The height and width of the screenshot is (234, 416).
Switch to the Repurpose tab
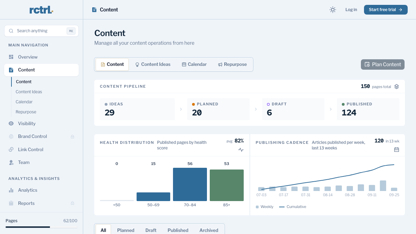(x=232, y=64)
